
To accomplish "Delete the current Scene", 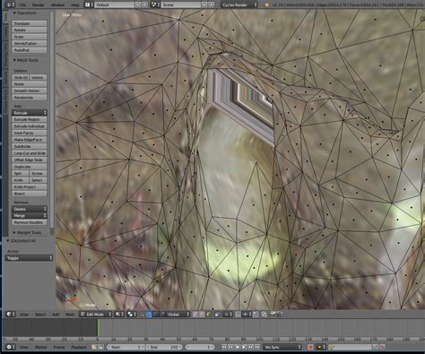I will [212, 4].
